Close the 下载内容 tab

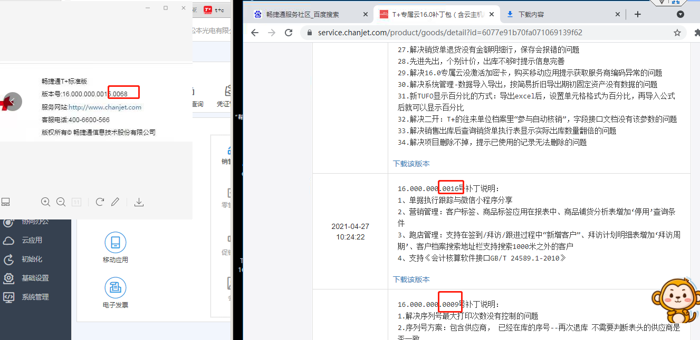pyautogui.click(x=618, y=14)
